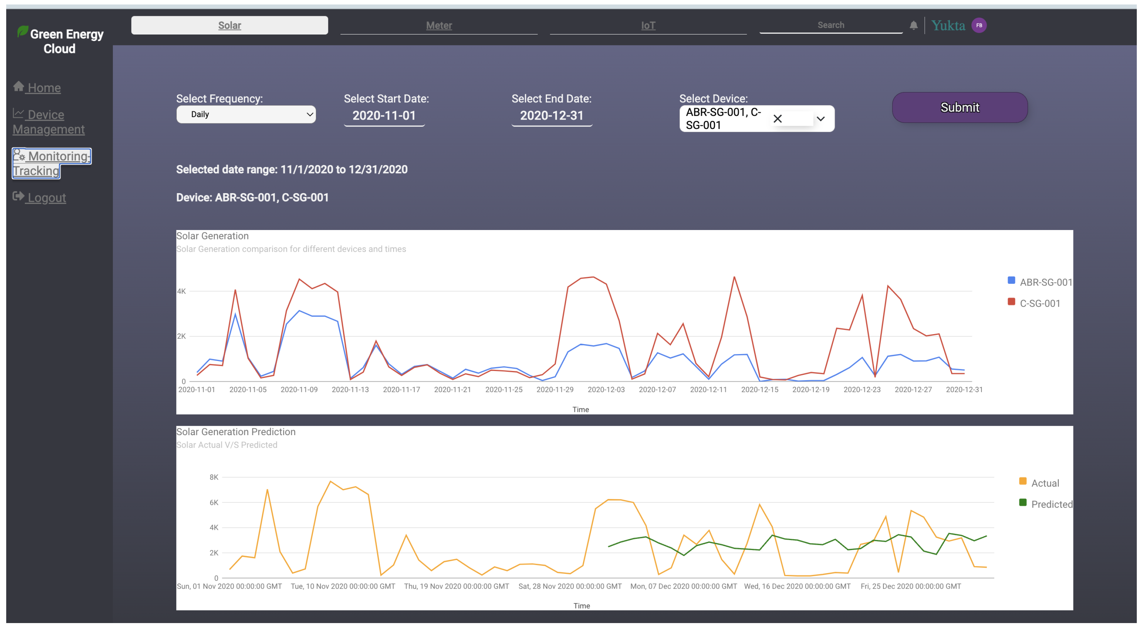Viewport: 1143px width, 631px height.
Task: Click the Monitoring-Tracking user gear icon
Action: point(19,155)
